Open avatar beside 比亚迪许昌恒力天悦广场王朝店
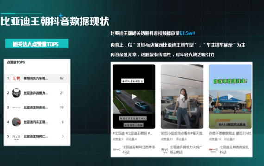This screenshot has height=166, width=264. 164,150
